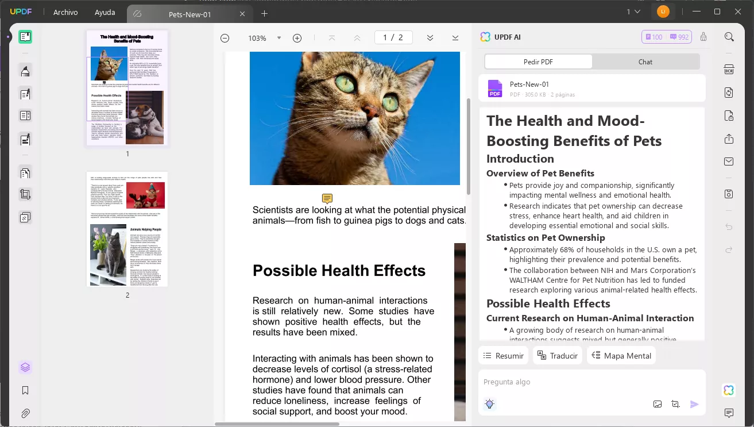Open the yellow sticky note comment
The height and width of the screenshot is (427, 754).
point(327,199)
